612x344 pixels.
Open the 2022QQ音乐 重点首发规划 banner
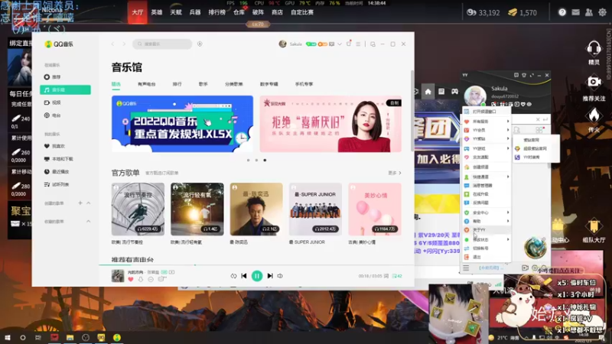pos(182,124)
